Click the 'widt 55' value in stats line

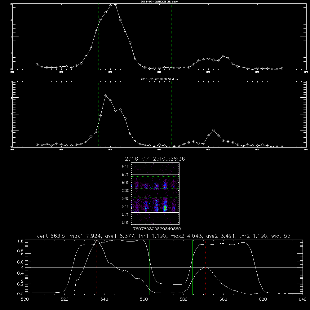(281, 236)
